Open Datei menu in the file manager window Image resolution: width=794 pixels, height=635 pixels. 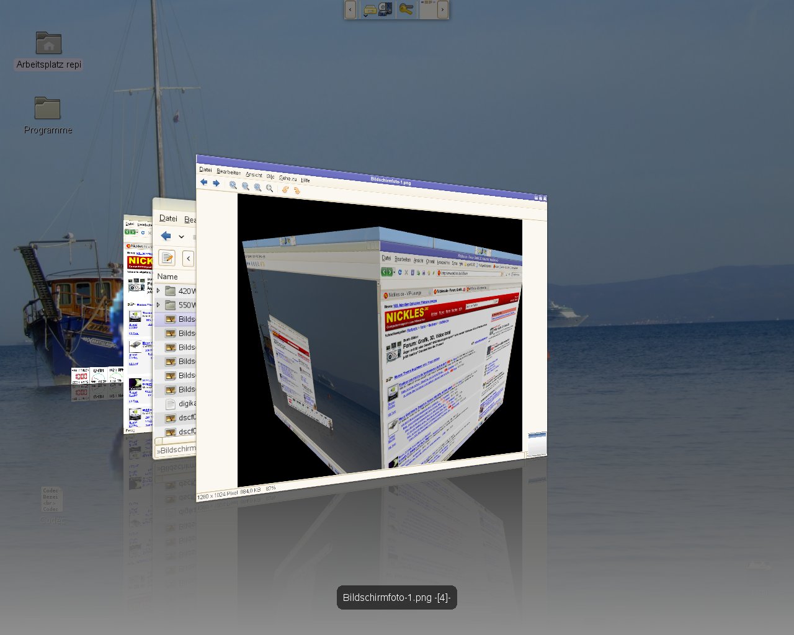[x=168, y=218]
